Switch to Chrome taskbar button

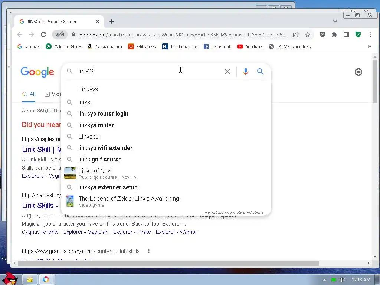point(46,280)
